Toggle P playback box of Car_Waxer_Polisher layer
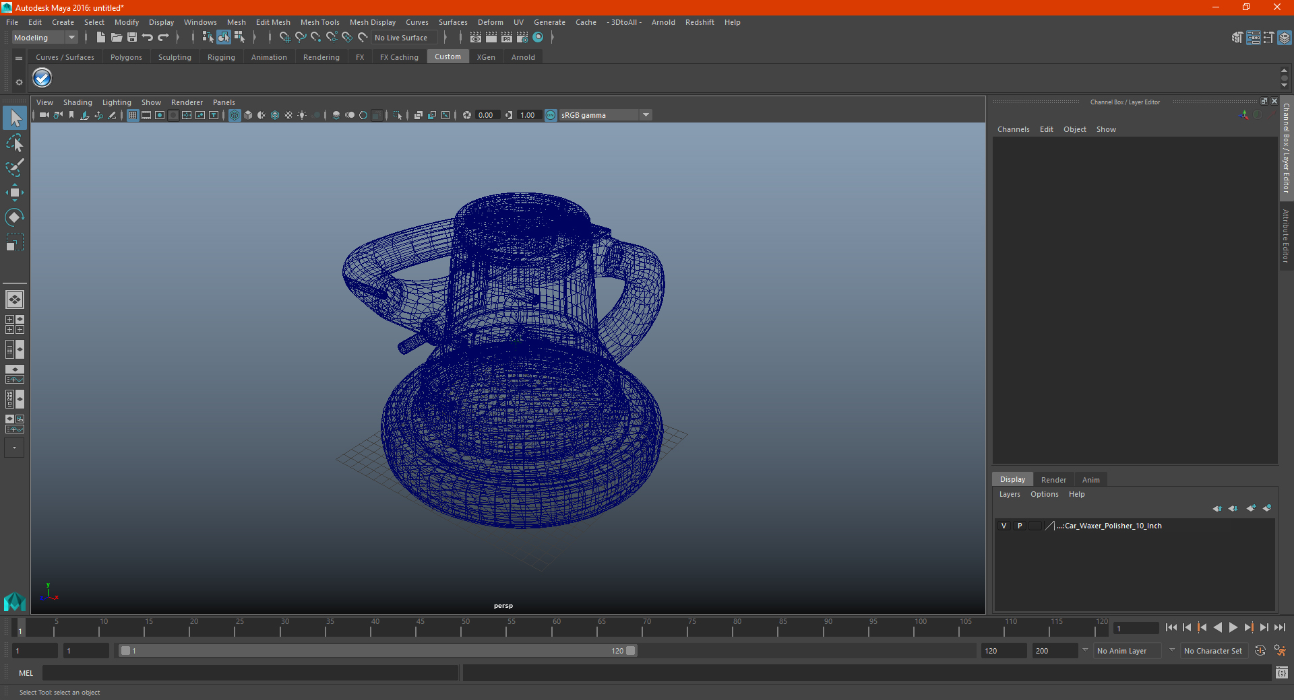 coord(1020,526)
